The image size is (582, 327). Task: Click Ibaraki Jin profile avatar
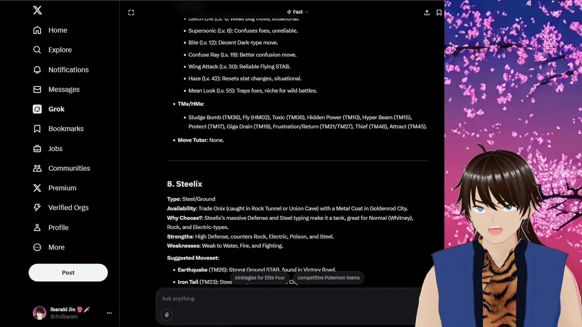40,313
